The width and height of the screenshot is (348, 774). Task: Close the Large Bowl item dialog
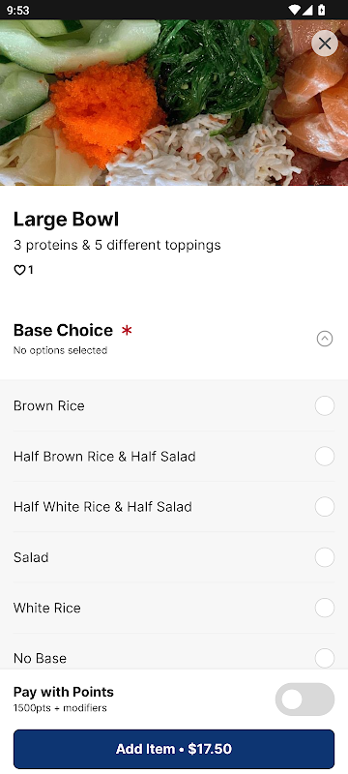(x=325, y=44)
